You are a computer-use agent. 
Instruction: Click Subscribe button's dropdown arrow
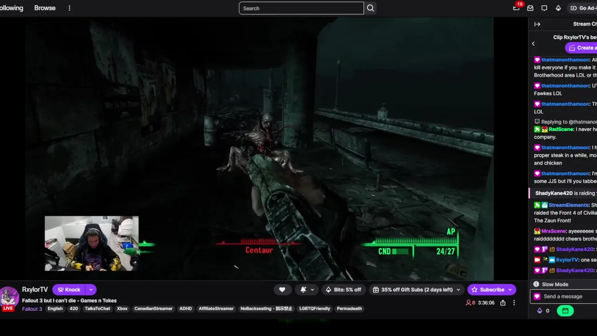(510, 289)
